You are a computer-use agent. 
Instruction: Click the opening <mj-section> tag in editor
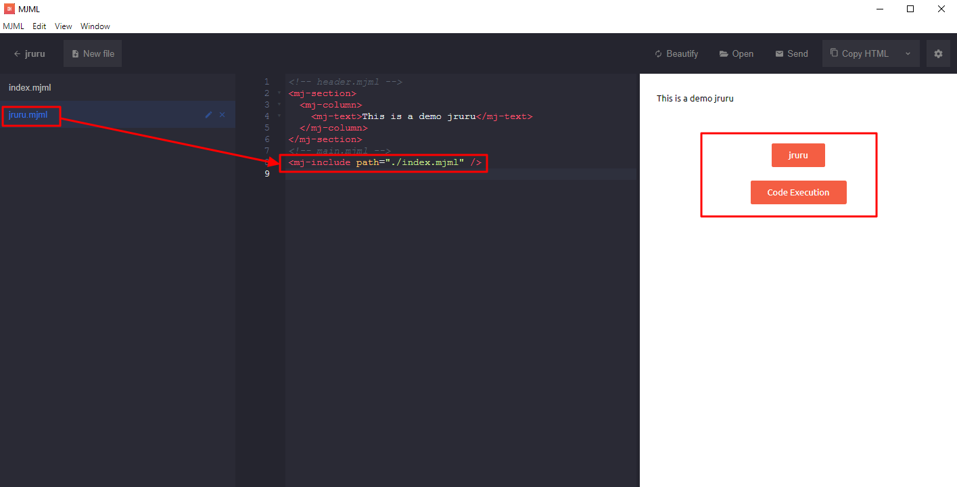pyautogui.click(x=323, y=93)
